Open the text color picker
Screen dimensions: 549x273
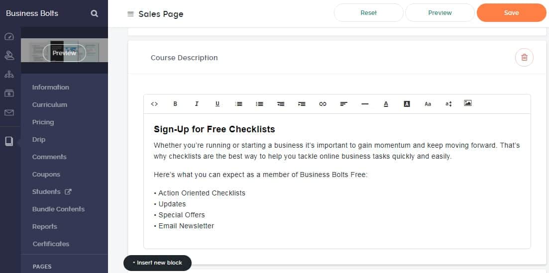386,104
